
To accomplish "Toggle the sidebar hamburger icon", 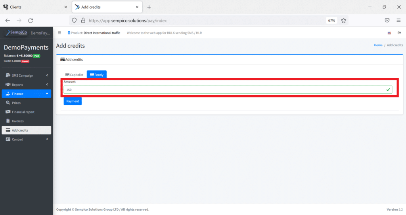I will (x=59, y=33).
